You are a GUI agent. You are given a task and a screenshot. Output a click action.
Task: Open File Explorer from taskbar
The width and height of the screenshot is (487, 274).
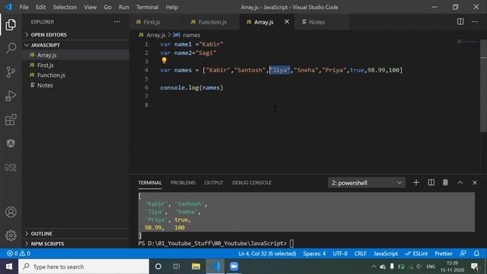[196, 266]
